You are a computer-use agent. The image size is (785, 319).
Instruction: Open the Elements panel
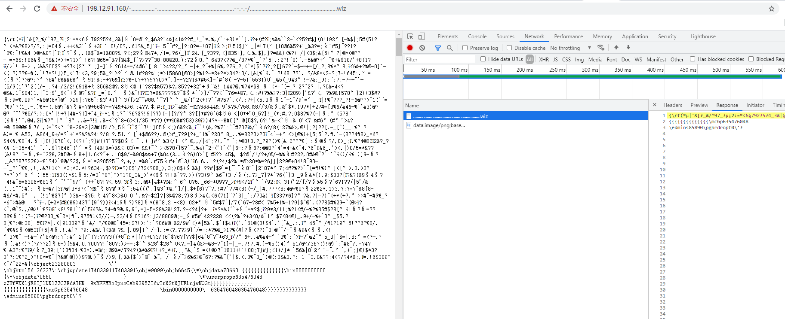[448, 36]
